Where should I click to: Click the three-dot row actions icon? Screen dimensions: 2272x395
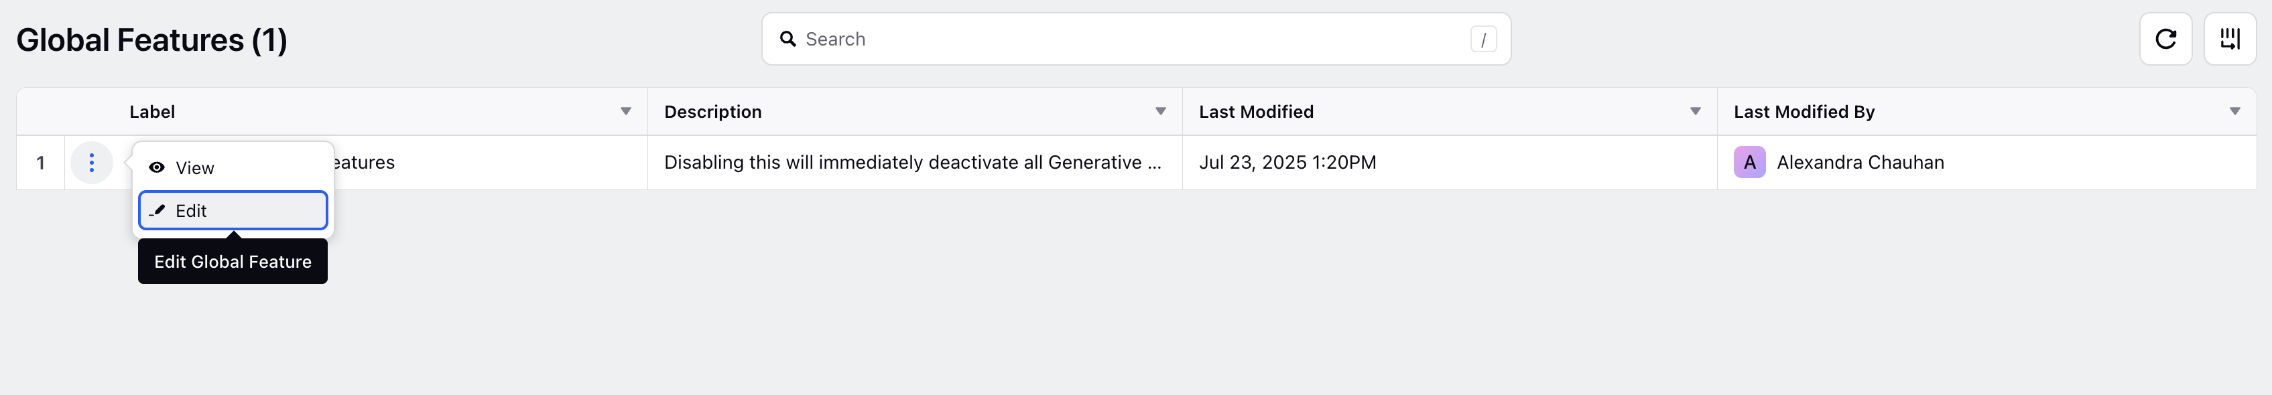(x=92, y=162)
